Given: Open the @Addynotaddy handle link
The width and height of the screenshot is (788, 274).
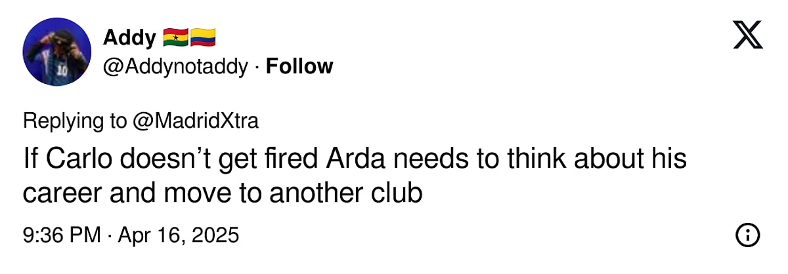Looking at the screenshot, I should (x=175, y=66).
